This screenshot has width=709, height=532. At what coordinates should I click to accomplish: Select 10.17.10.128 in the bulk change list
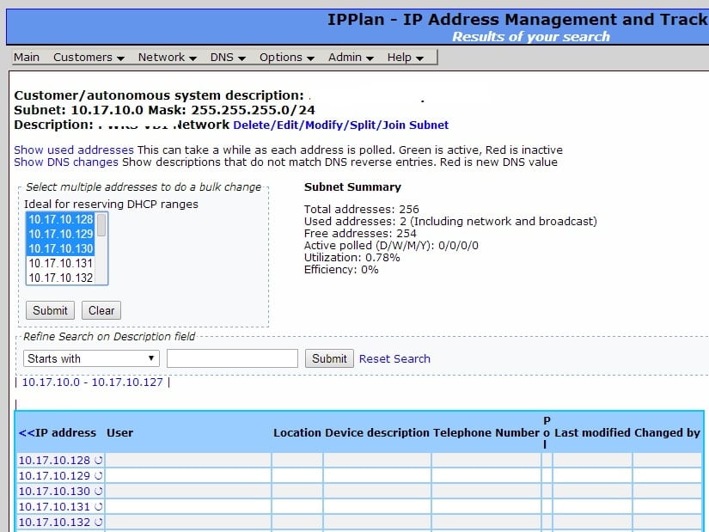61,219
